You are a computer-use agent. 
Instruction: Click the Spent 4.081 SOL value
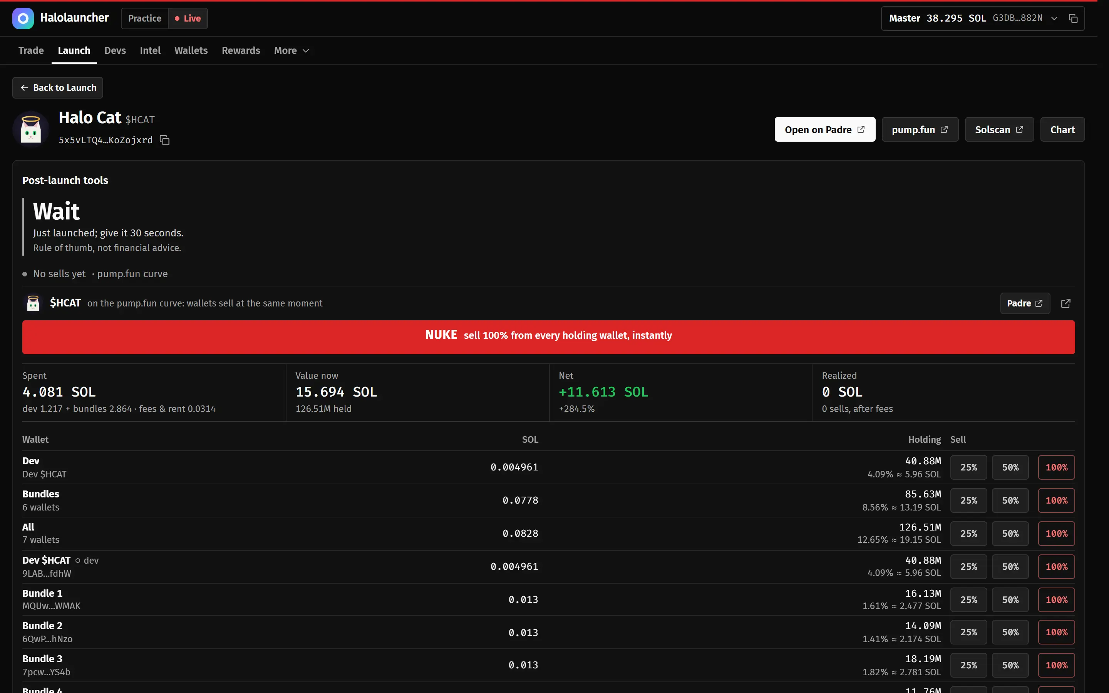(59, 392)
